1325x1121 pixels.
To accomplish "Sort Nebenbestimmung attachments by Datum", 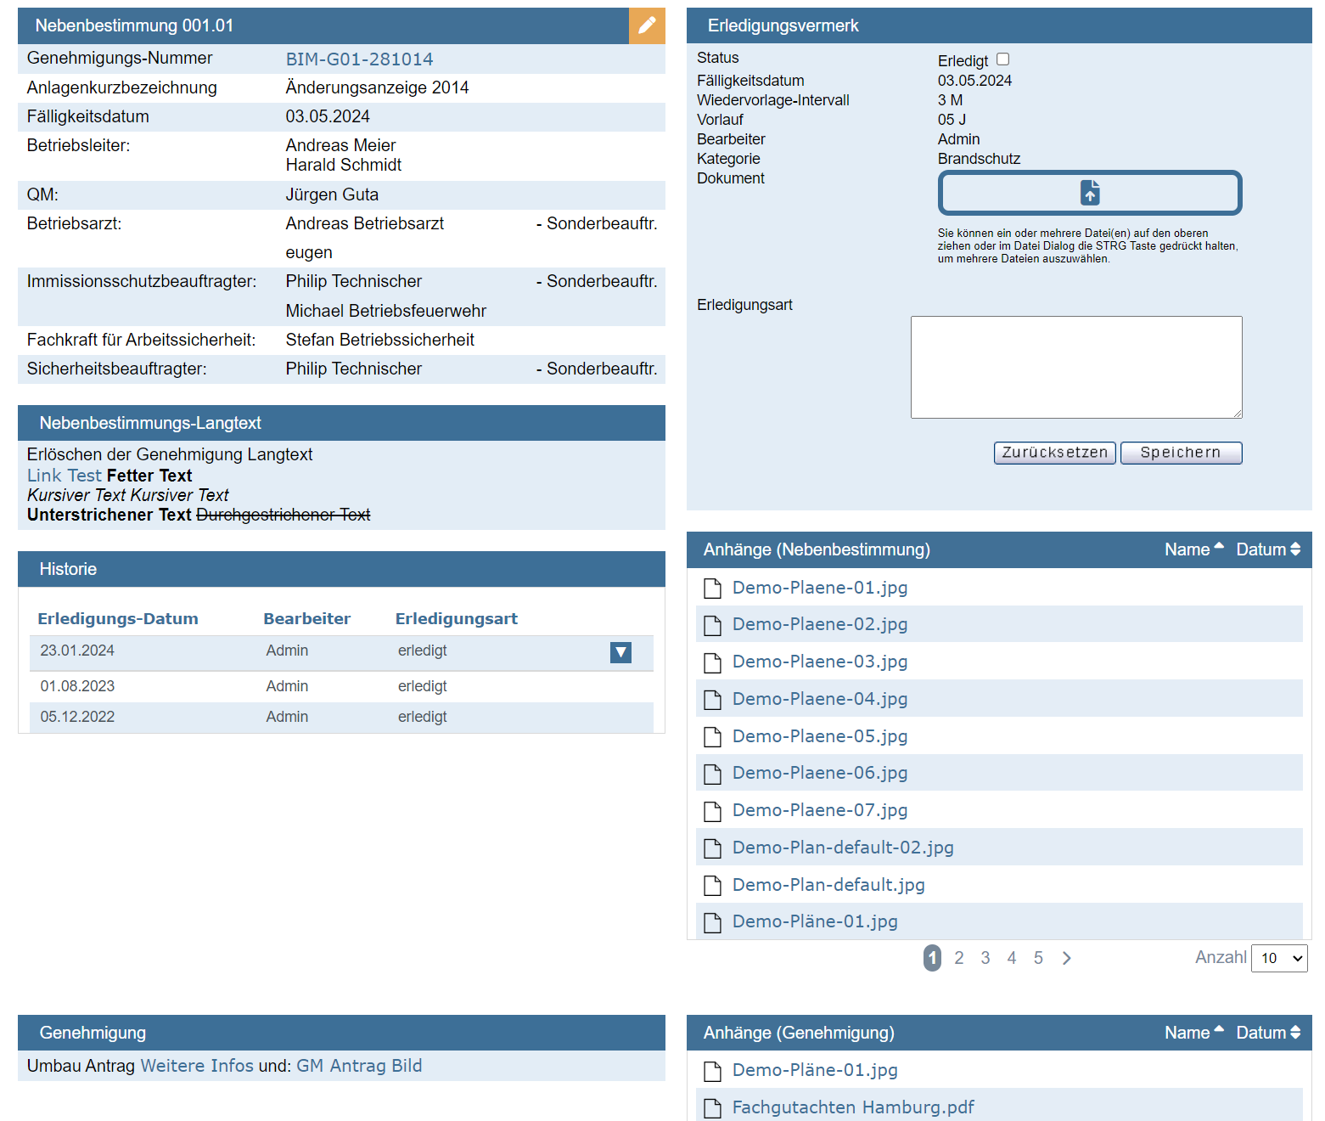I will 1267,549.
